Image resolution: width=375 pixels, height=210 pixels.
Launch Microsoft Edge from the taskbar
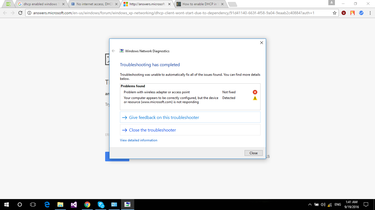pos(47,205)
